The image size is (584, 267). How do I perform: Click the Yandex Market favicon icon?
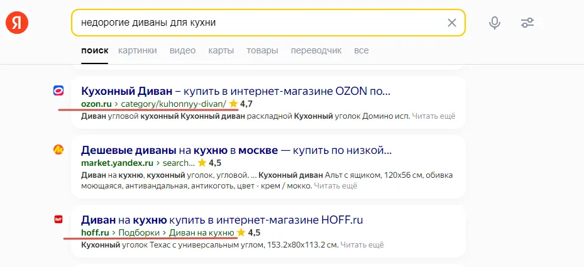pyautogui.click(x=58, y=150)
